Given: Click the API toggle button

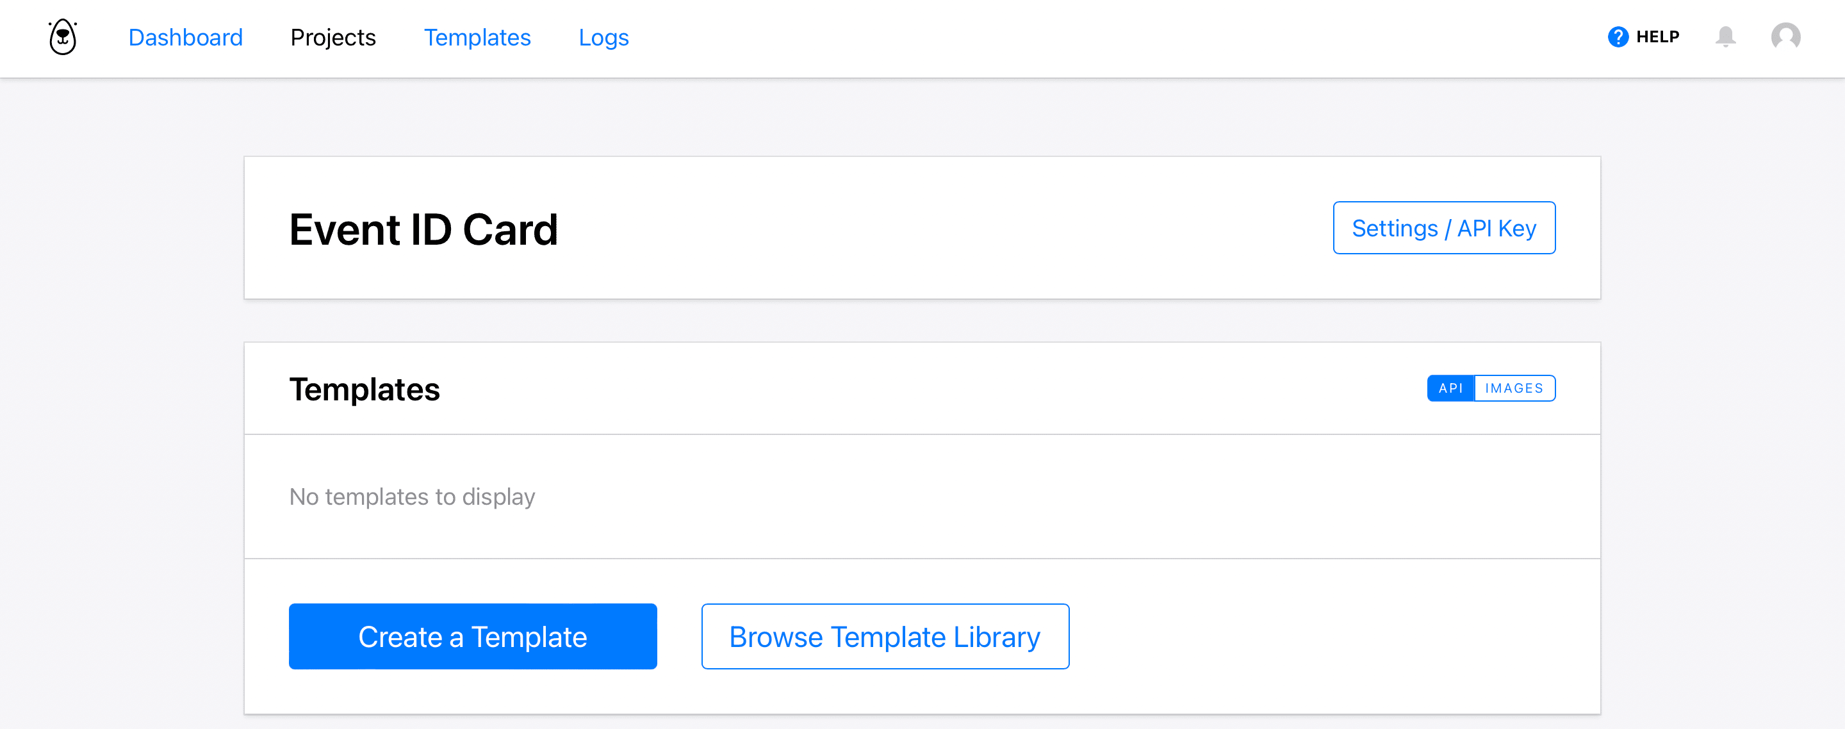Looking at the screenshot, I should tap(1450, 388).
